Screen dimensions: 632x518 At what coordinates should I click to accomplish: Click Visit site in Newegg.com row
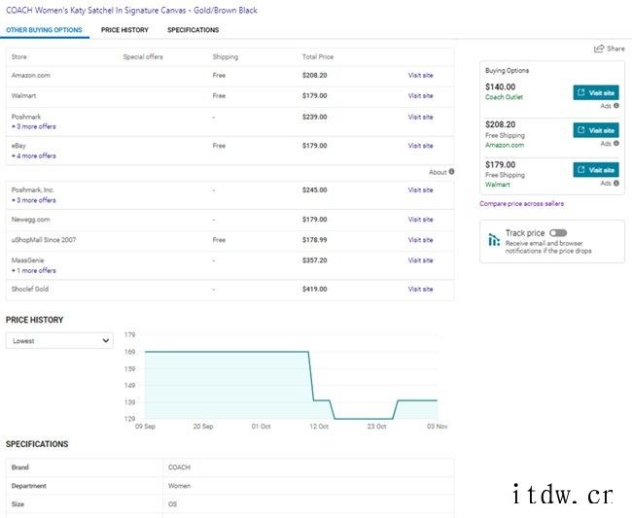[x=420, y=220]
